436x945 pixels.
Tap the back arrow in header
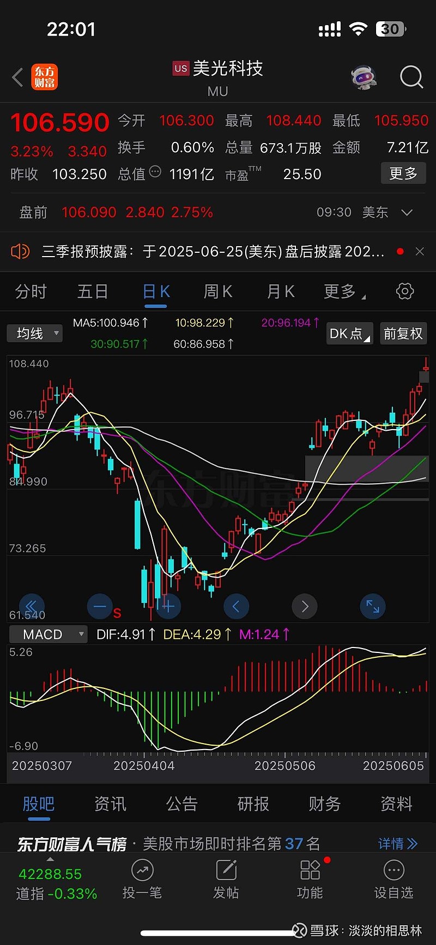[17, 78]
